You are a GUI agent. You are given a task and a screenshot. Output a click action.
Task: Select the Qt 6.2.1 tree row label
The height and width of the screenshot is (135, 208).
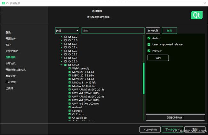(x=73, y=58)
